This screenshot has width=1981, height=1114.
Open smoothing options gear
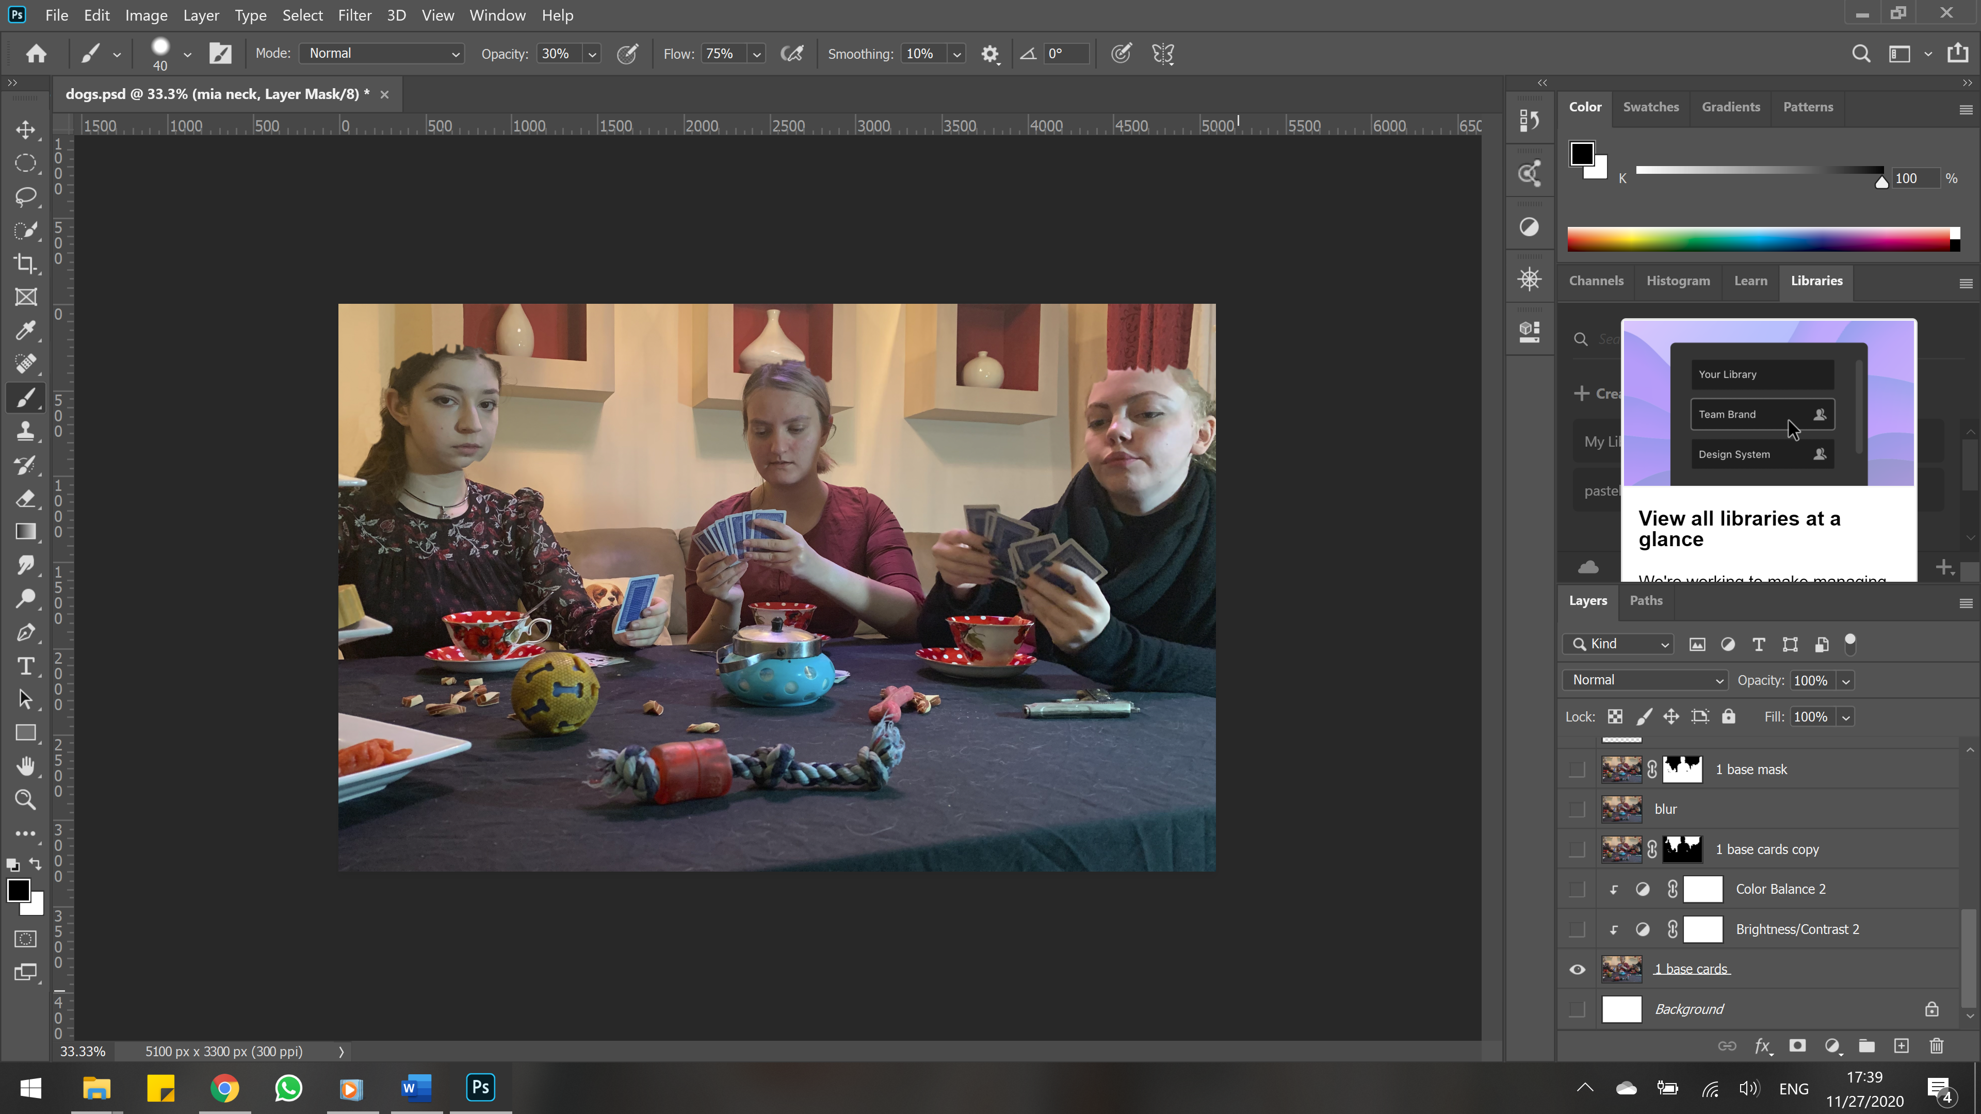(x=990, y=54)
